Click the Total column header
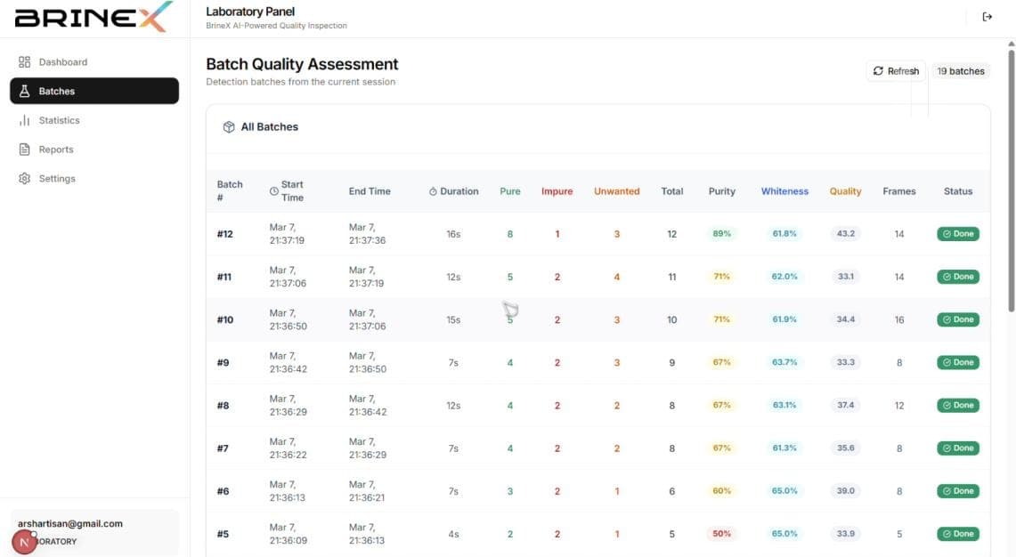Screen dimensions: 1016x557 tap(672, 191)
